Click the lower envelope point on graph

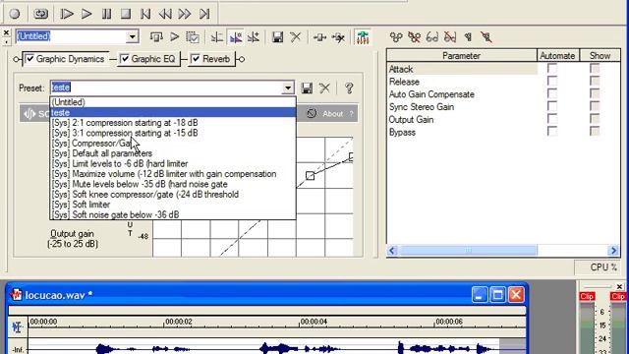[310, 176]
